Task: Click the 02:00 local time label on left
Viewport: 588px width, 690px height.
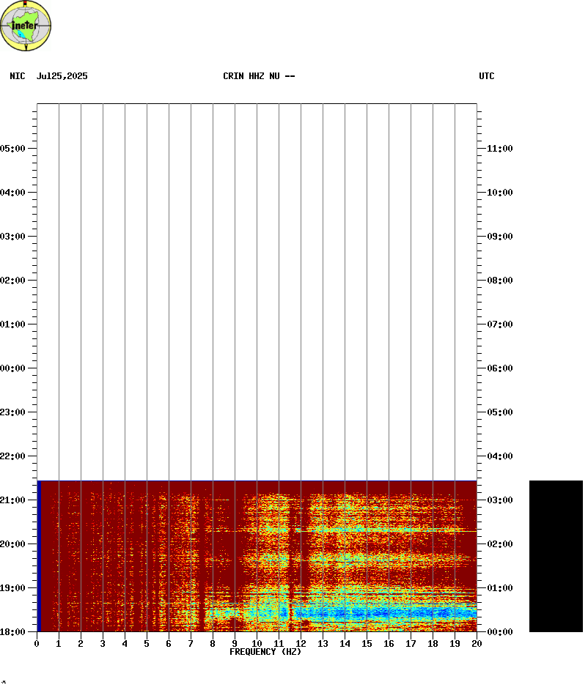Action: (12, 281)
